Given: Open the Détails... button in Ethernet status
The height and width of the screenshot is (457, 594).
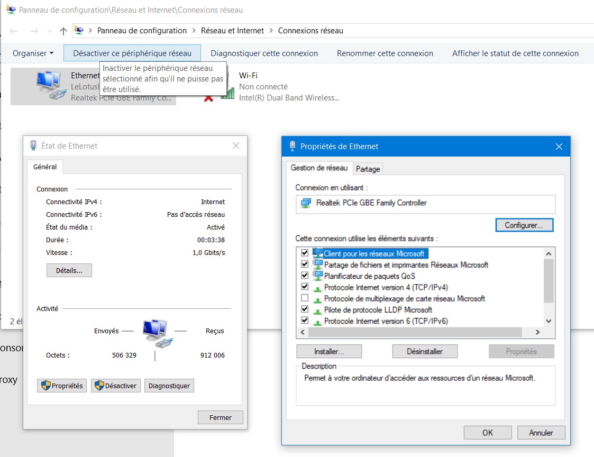Looking at the screenshot, I should pyautogui.click(x=69, y=270).
